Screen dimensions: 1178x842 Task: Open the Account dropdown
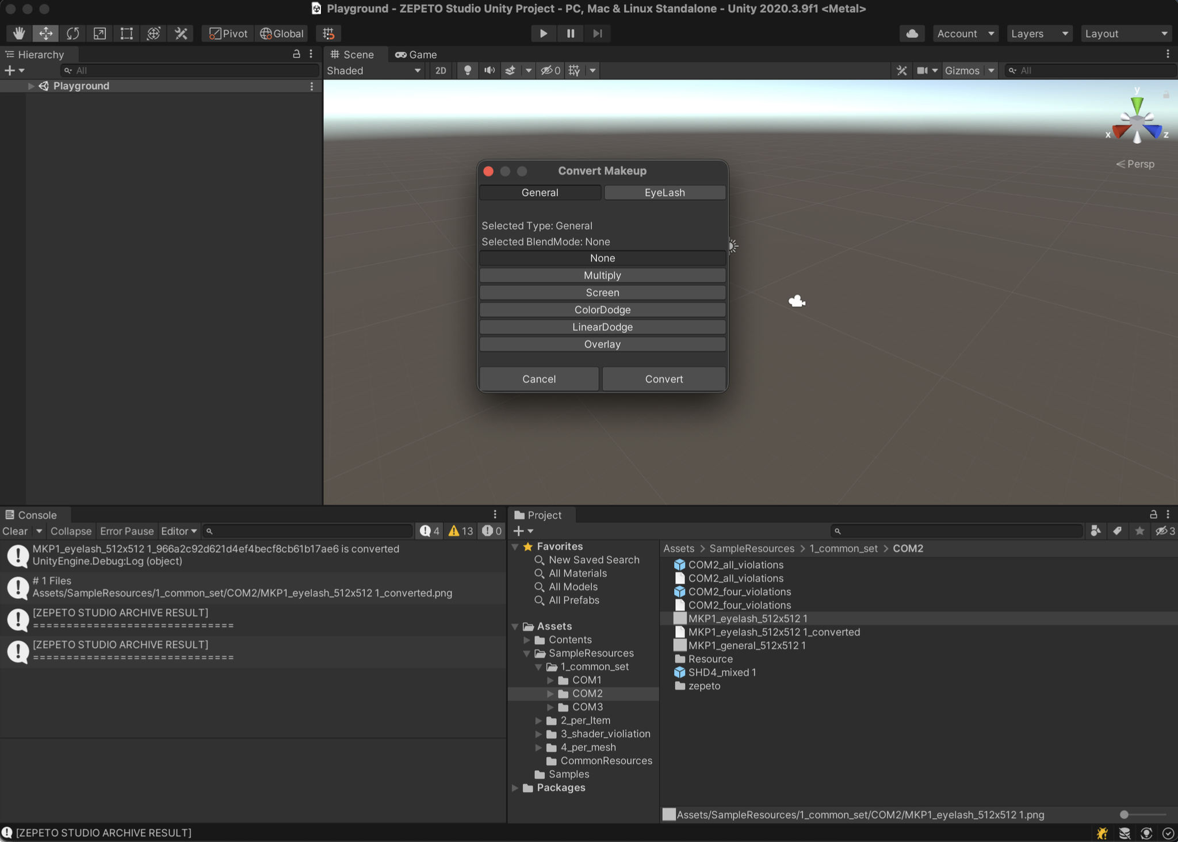(x=965, y=33)
